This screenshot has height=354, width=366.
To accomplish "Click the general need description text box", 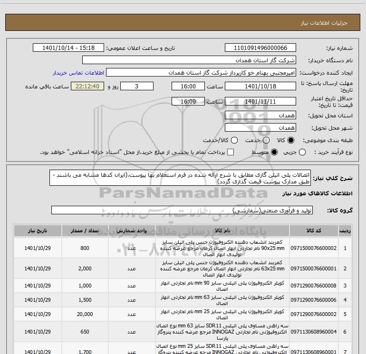I will click(x=180, y=178).
